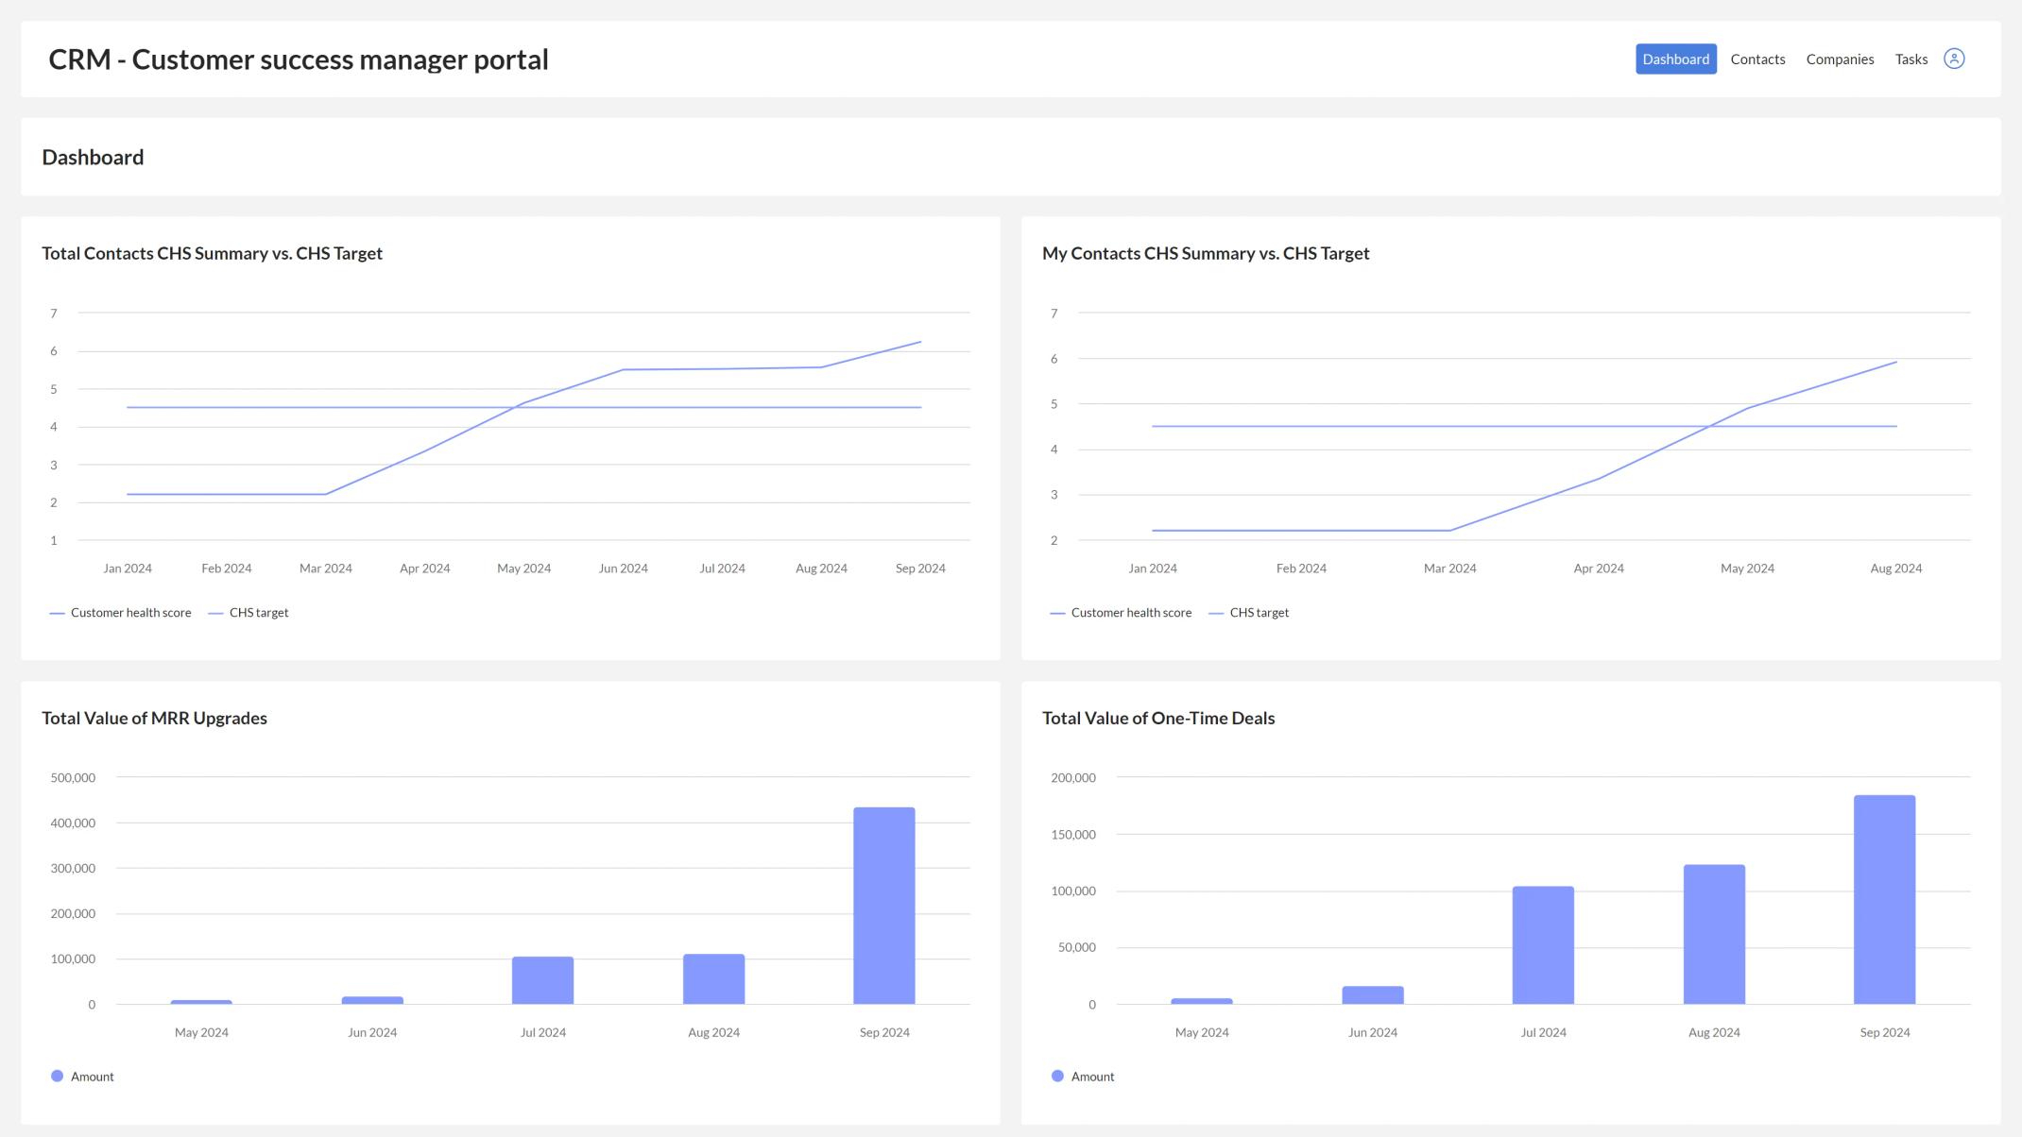Click the legend line icon in My Contacts chart

coord(1055,612)
